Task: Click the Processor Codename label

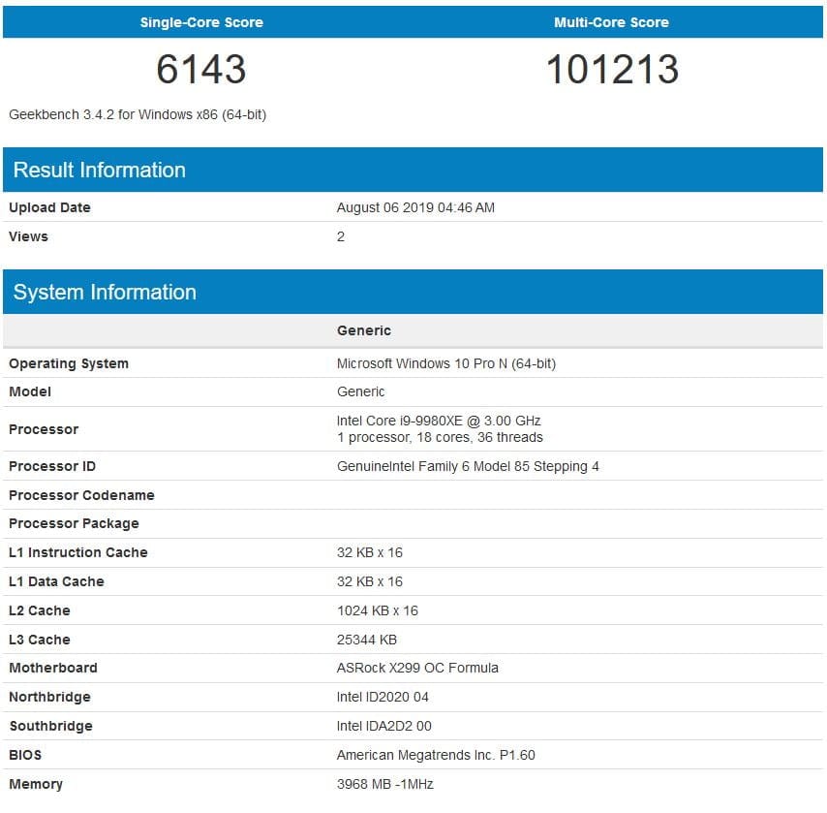Action: coord(81,495)
